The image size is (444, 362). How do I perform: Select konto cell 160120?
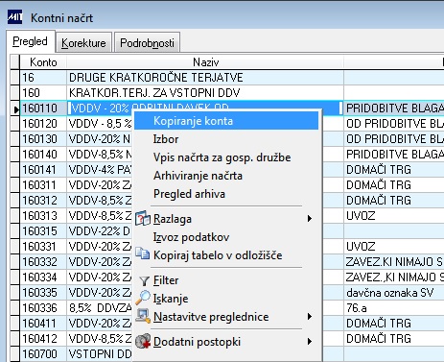43,124
